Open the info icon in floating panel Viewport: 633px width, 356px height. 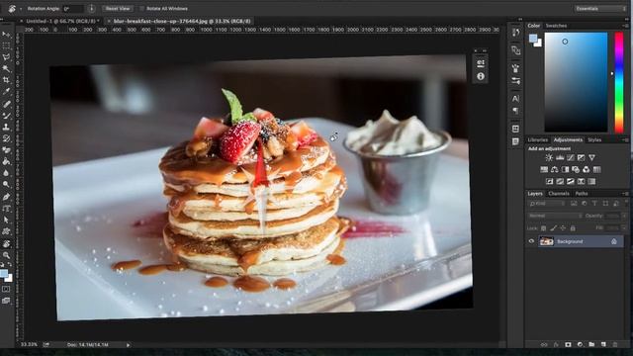(481, 76)
